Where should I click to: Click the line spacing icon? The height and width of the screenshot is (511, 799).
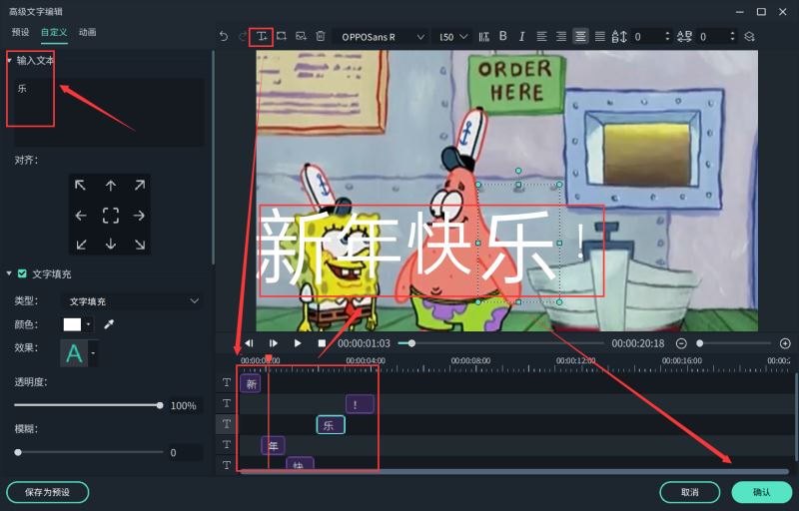(x=619, y=37)
